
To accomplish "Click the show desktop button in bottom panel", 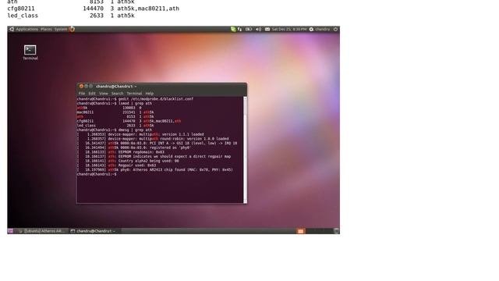I will click(x=10, y=231).
